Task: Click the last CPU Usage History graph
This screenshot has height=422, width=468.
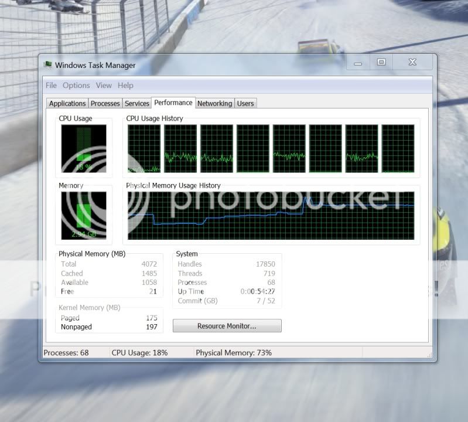Action: (x=398, y=149)
